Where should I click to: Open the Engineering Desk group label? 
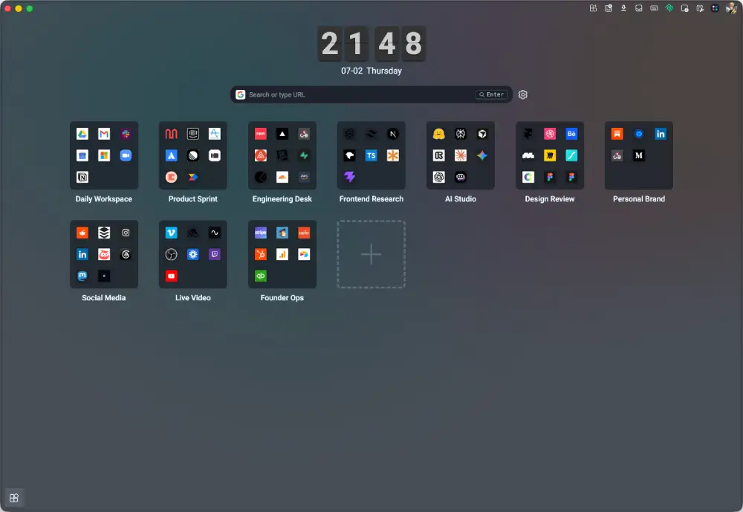(282, 199)
